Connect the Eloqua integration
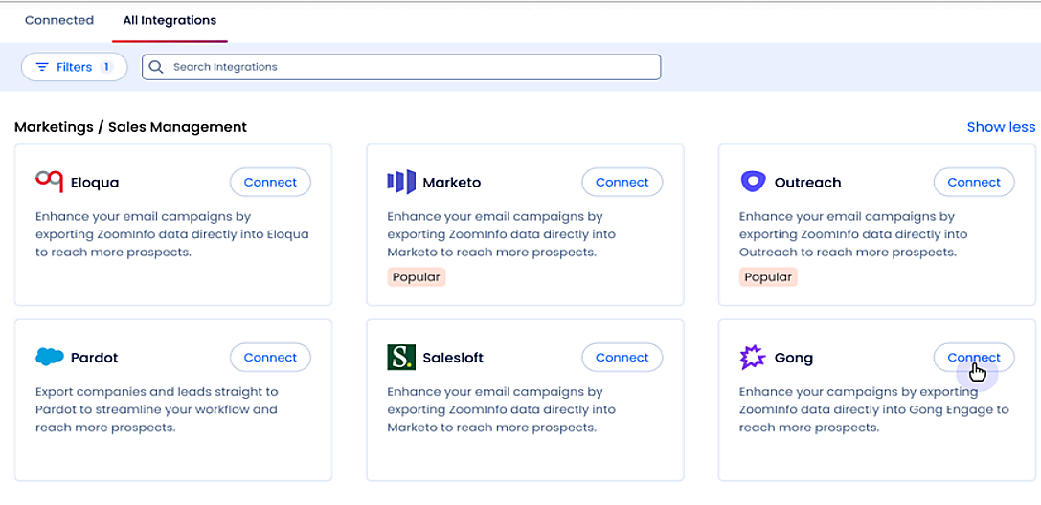This screenshot has height=505, width=1041. pos(270,183)
